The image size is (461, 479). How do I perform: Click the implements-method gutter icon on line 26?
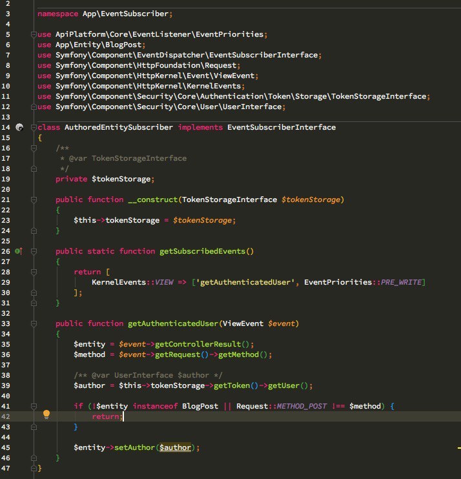coord(19,251)
